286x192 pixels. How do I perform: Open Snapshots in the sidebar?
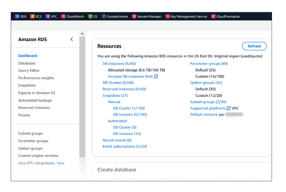pyautogui.click(x=27, y=85)
